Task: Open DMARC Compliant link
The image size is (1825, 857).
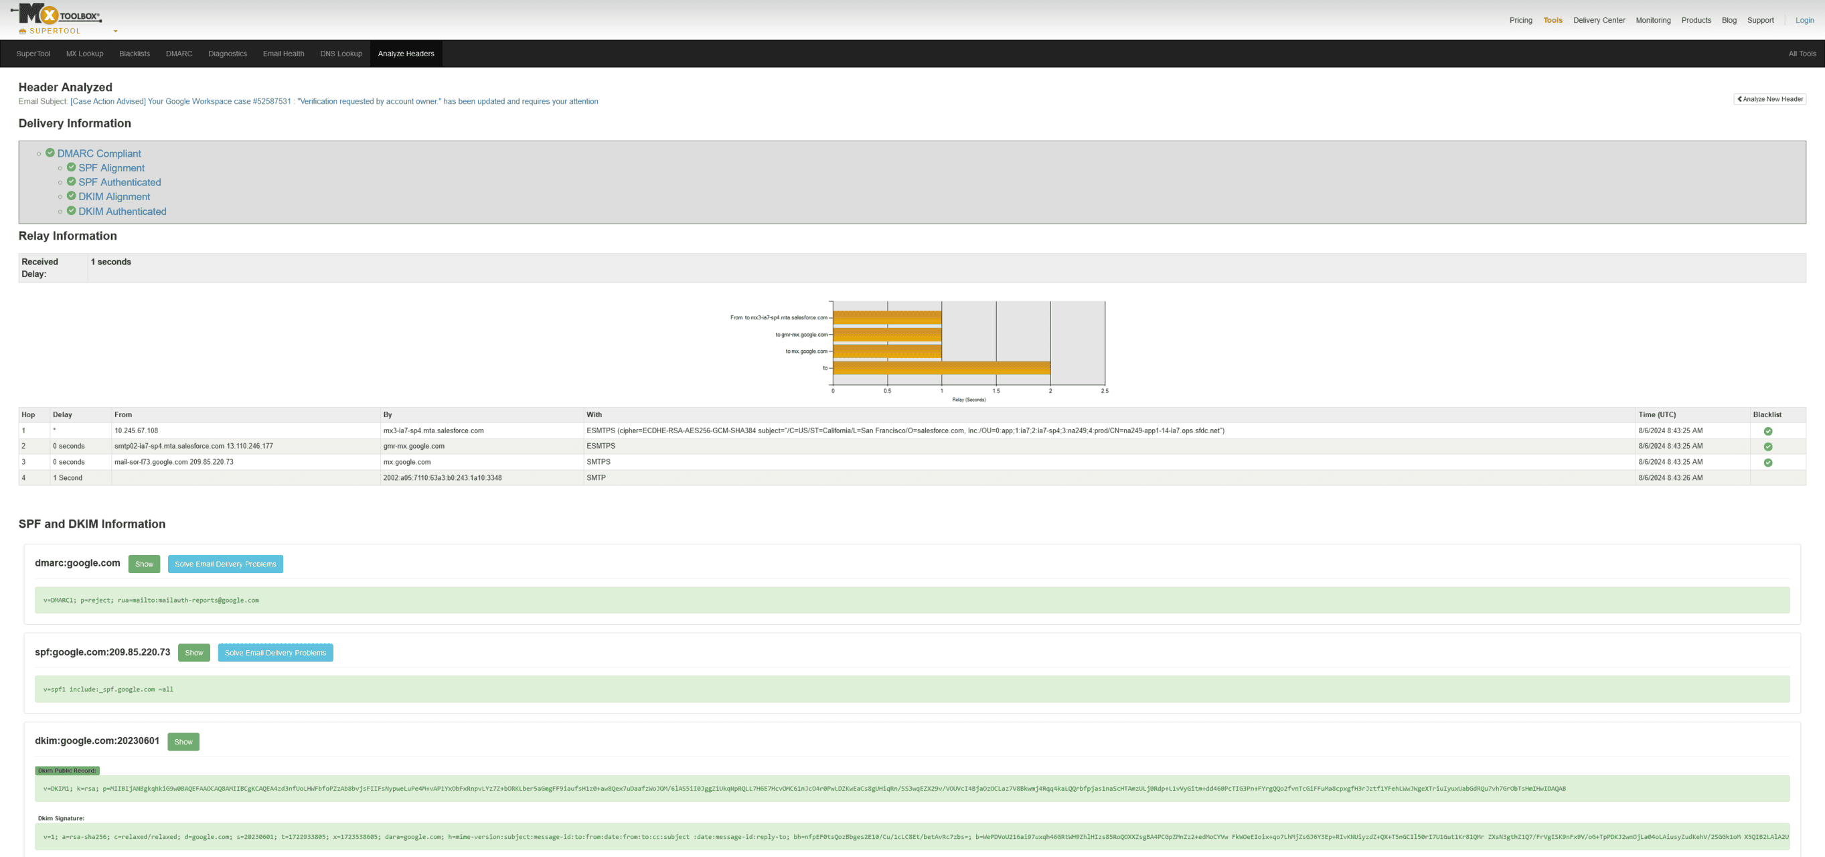Action: click(x=99, y=154)
